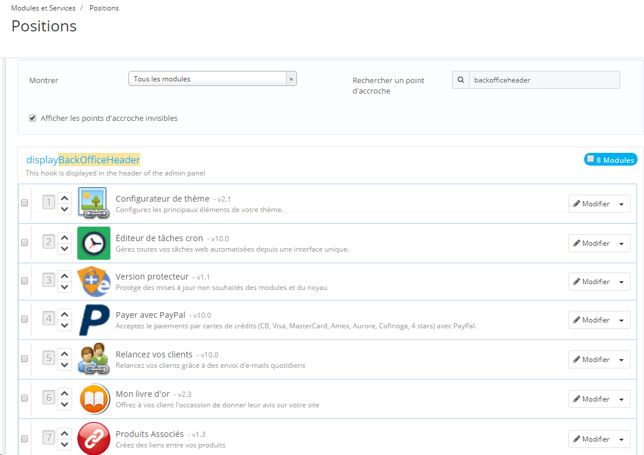The image size is (644, 455).
Task: Uncheck Afficher les points d'accroche invisibles
Action: (33, 119)
